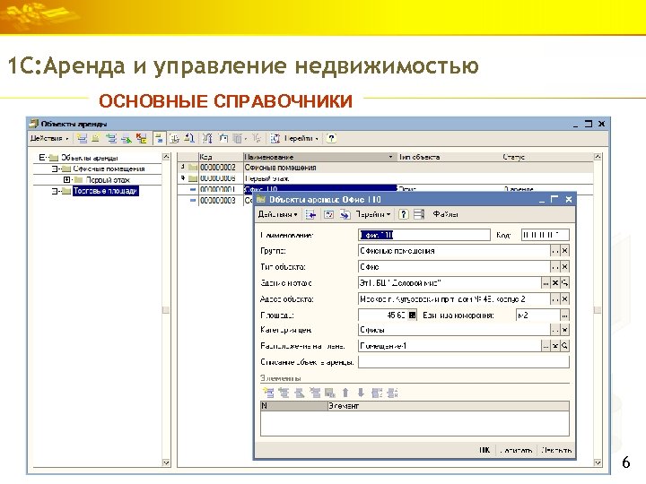
Task: Click the add new group folder icon in the list toolbar
Action: [x=96, y=138]
